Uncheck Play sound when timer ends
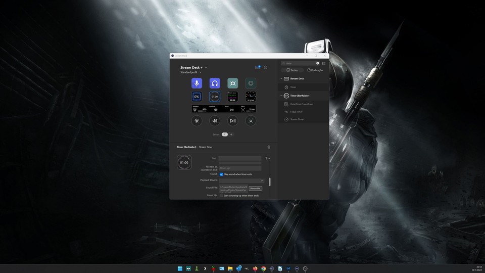This screenshot has width=485, height=273. pos(221,174)
